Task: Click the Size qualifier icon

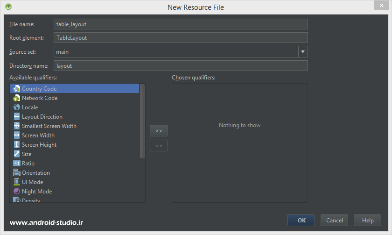Action: pyautogui.click(x=16, y=154)
